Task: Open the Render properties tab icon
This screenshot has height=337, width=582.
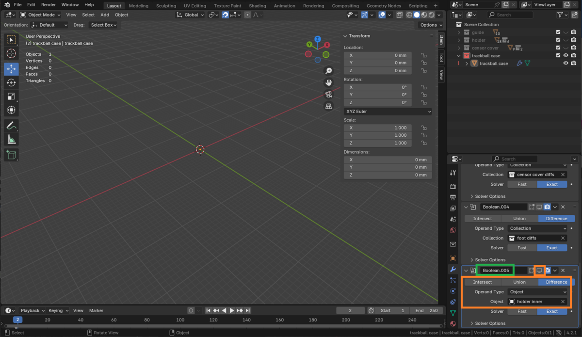Action: pyautogui.click(x=453, y=187)
